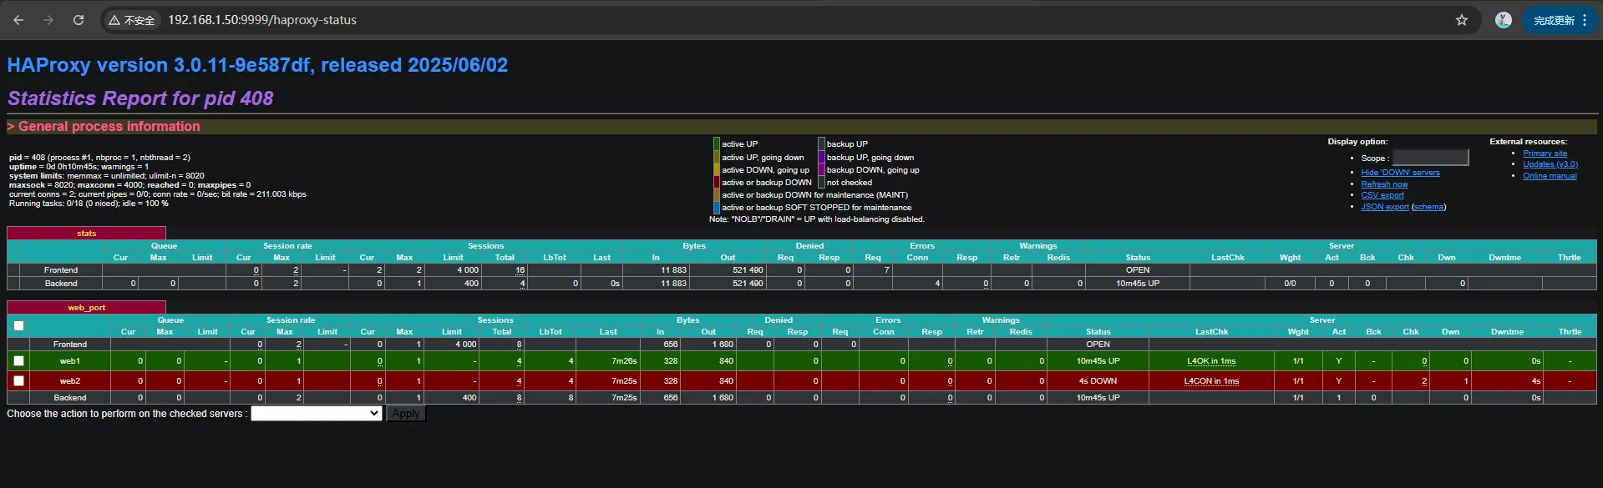
Task: Click the 完成更新 browser update button
Action: 1560,20
